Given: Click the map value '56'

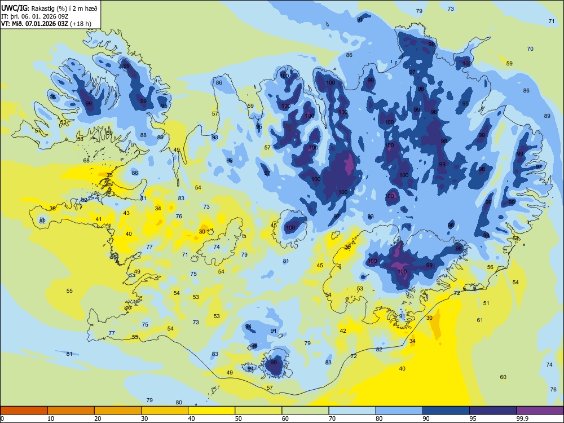Looking at the screenshot, I should click(490, 267).
